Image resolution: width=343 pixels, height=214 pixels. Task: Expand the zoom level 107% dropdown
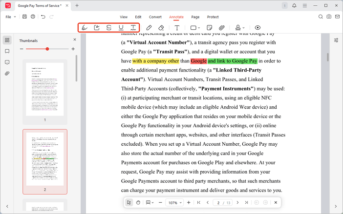(x=174, y=202)
